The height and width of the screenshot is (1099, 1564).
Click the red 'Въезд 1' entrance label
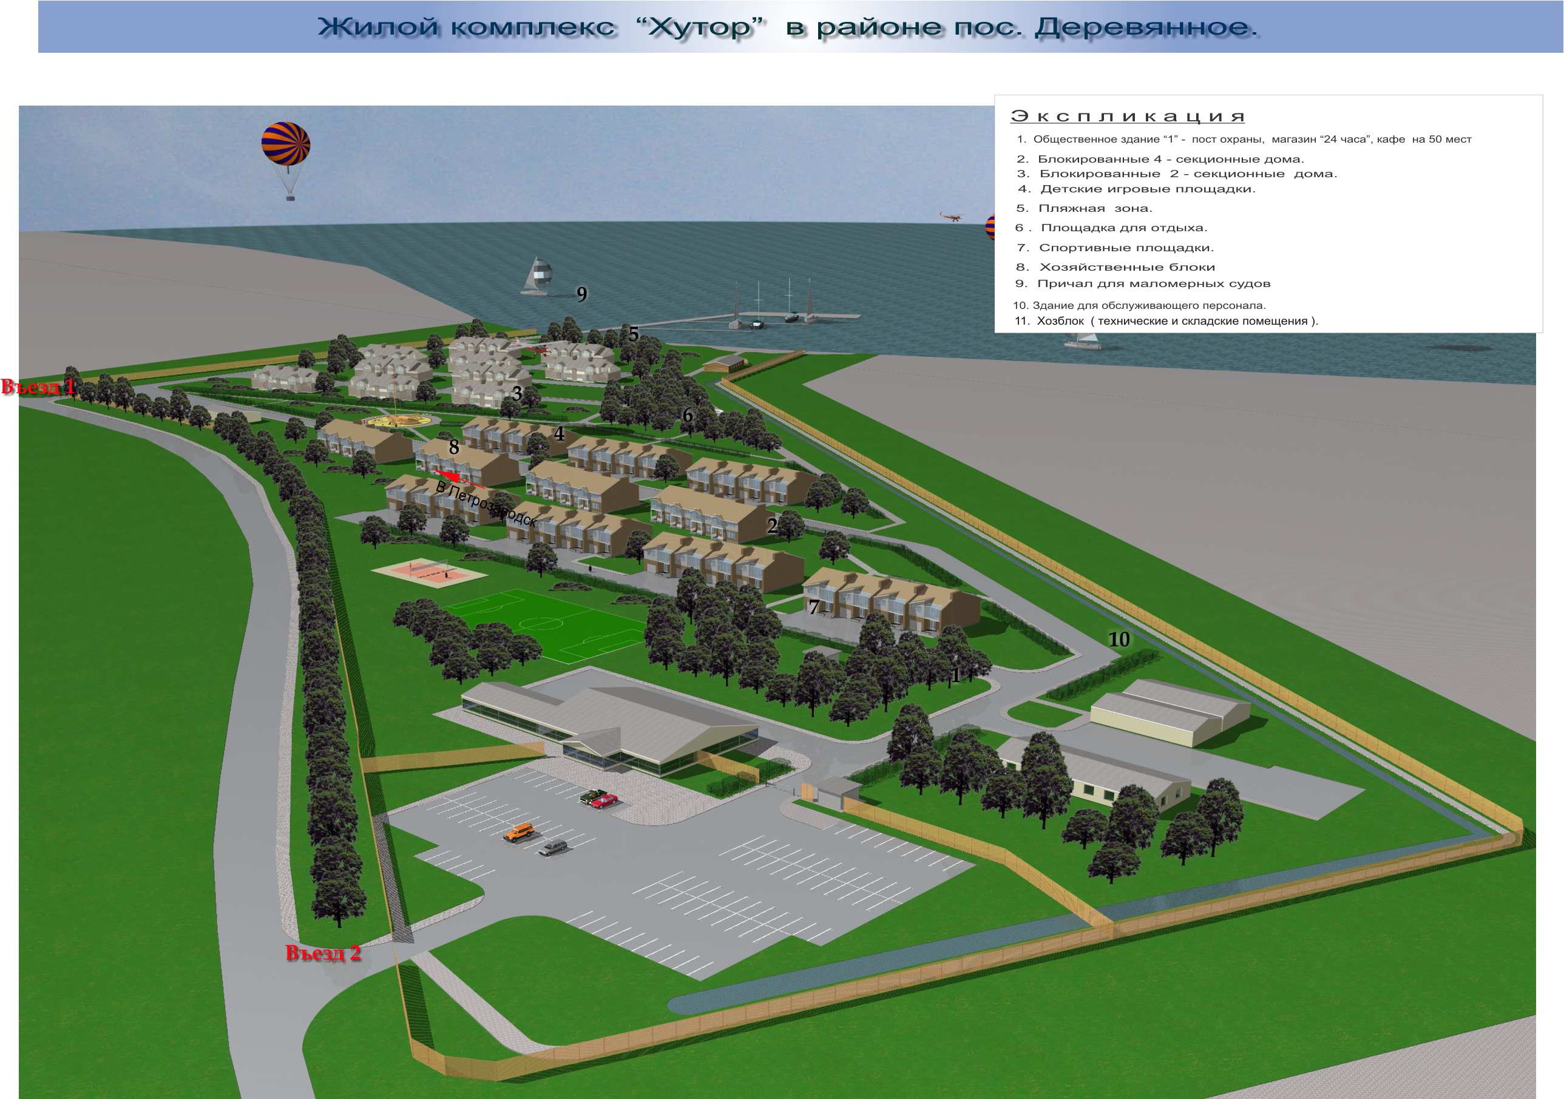(38, 387)
